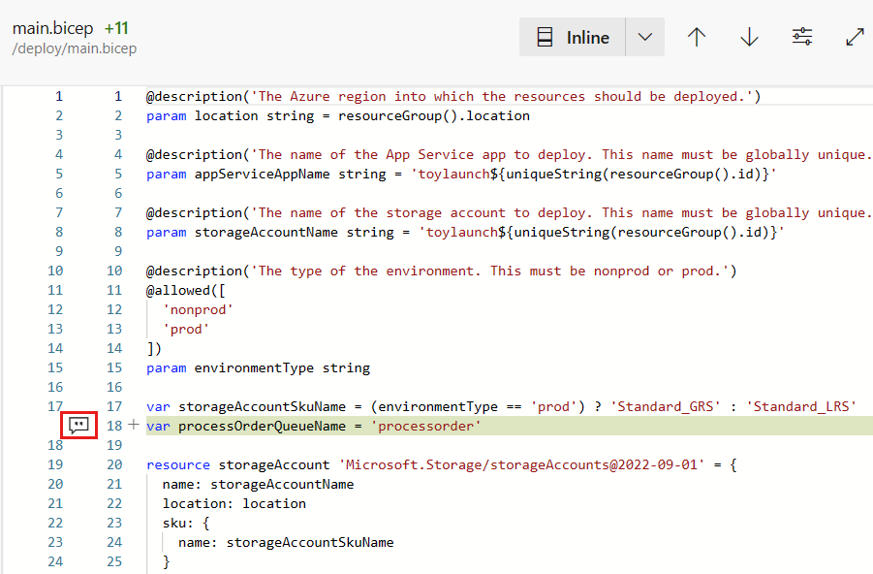The width and height of the screenshot is (873, 574).
Task: Click the environment type description line
Action: point(442,271)
